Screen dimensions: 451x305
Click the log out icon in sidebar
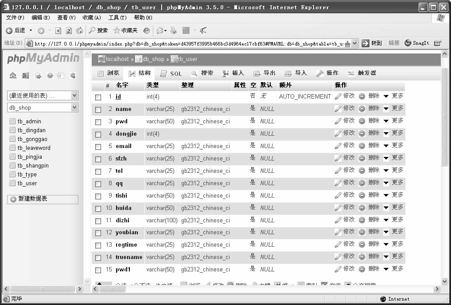tap(25, 76)
